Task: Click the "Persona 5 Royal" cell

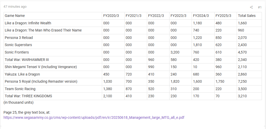Action: coord(53,82)
